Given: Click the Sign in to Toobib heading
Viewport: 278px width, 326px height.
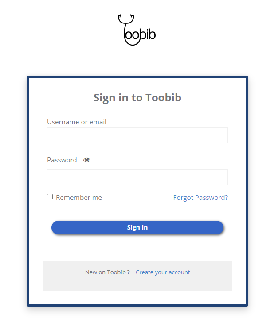Looking at the screenshot, I should click(137, 98).
